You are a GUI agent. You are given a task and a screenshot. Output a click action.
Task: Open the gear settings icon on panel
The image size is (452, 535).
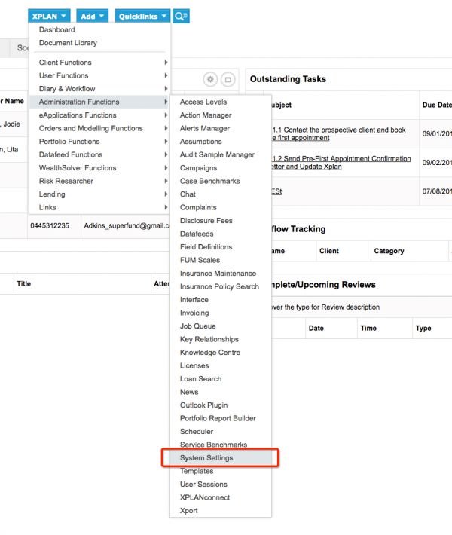point(210,80)
